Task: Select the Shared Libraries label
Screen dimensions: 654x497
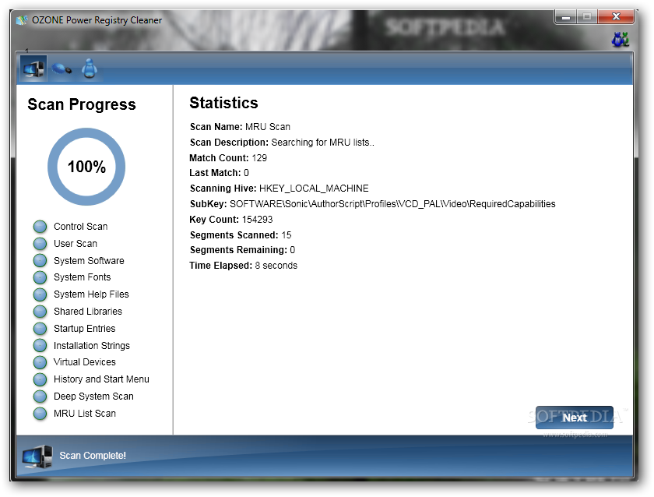Action: point(88,312)
